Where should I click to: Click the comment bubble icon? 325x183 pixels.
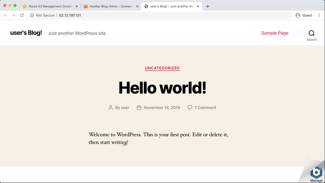pyautogui.click(x=190, y=107)
